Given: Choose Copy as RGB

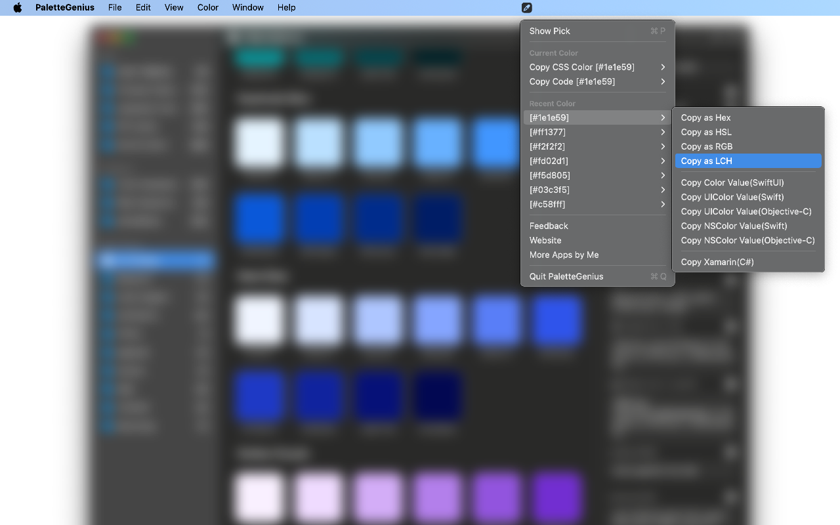Looking at the screenshot, I should [x=748, y=146].
